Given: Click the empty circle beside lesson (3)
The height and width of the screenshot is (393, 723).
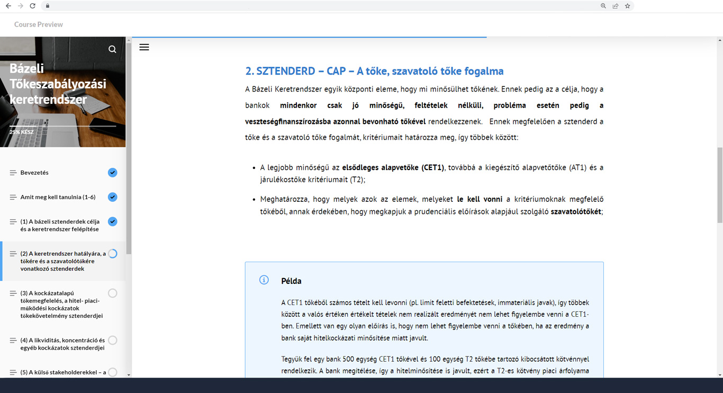Looking at the screenshot, I should tap(112, 293).
